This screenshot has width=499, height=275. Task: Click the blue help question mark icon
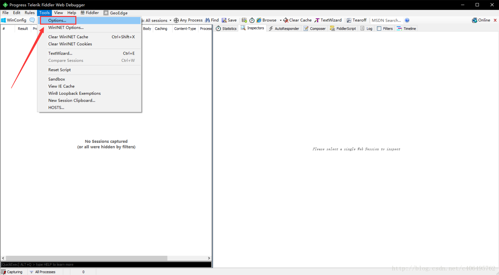407,20
